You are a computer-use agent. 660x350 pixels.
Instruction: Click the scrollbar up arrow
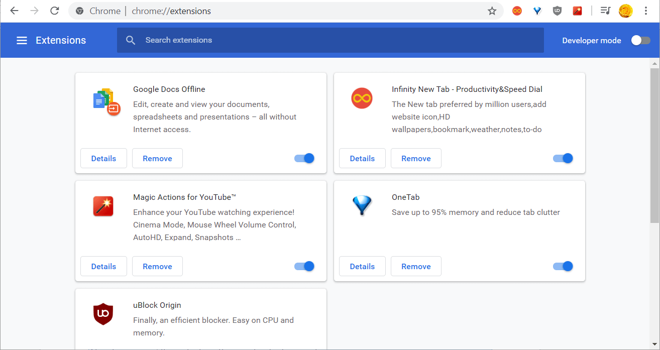click(654, 64)
